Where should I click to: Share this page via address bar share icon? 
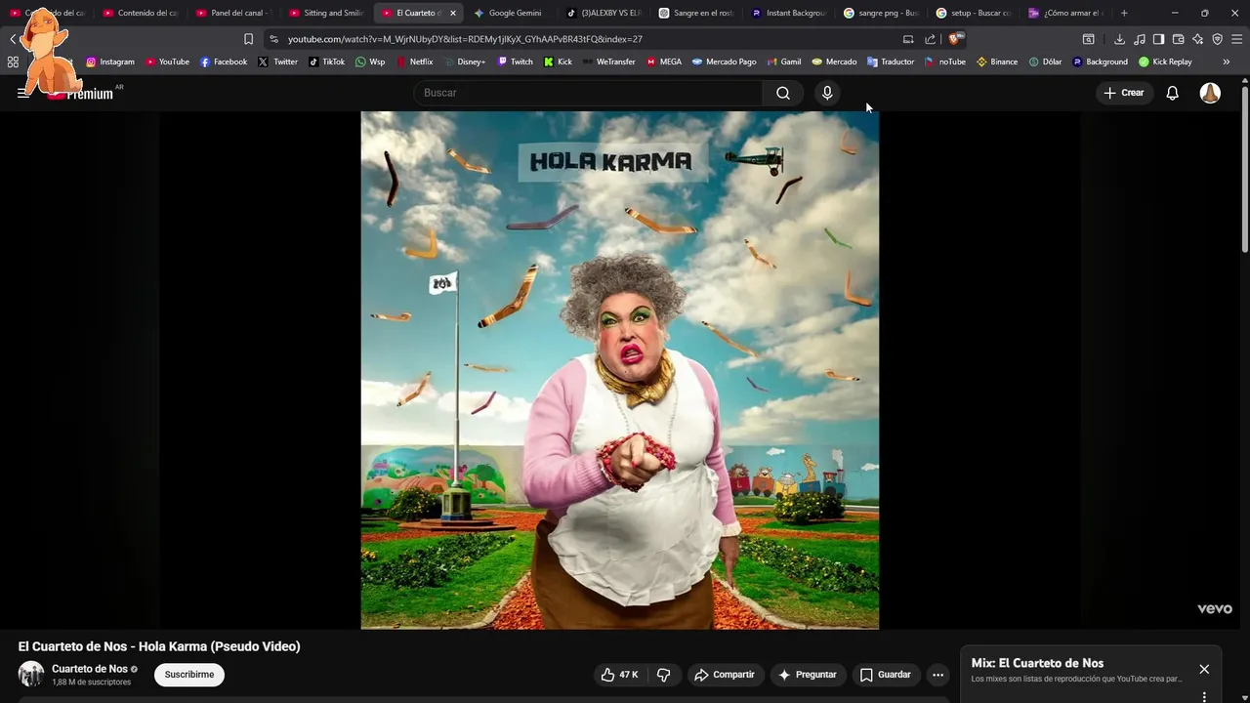(930, 39)
